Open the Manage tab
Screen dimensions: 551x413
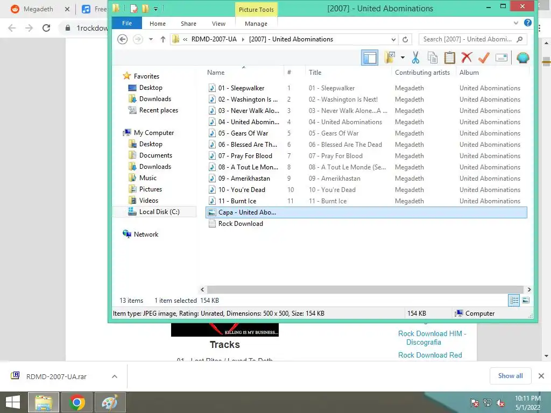coord(256,24)
